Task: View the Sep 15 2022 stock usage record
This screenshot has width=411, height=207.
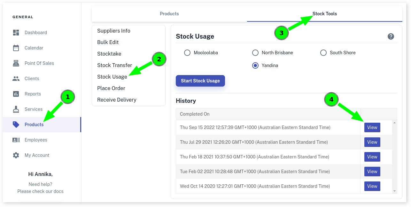Action: [372, 127]
